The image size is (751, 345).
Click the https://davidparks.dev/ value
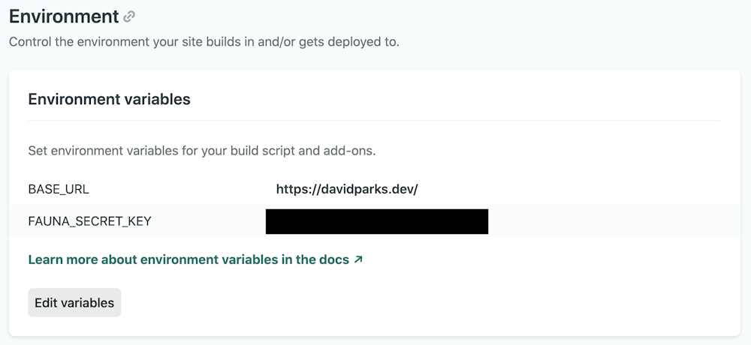[346, 189]
